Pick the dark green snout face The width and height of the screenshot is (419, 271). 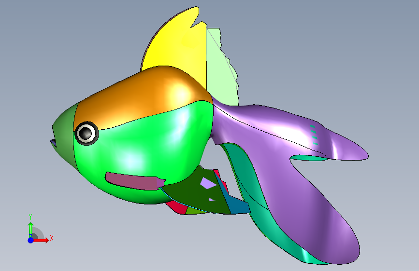point(64,136)
